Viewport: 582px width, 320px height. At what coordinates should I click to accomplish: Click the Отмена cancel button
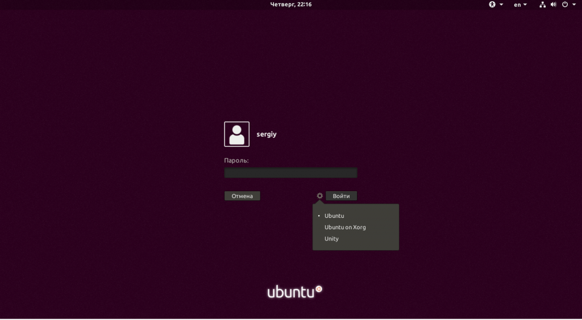pyautogui.click(x=242, y=196)
